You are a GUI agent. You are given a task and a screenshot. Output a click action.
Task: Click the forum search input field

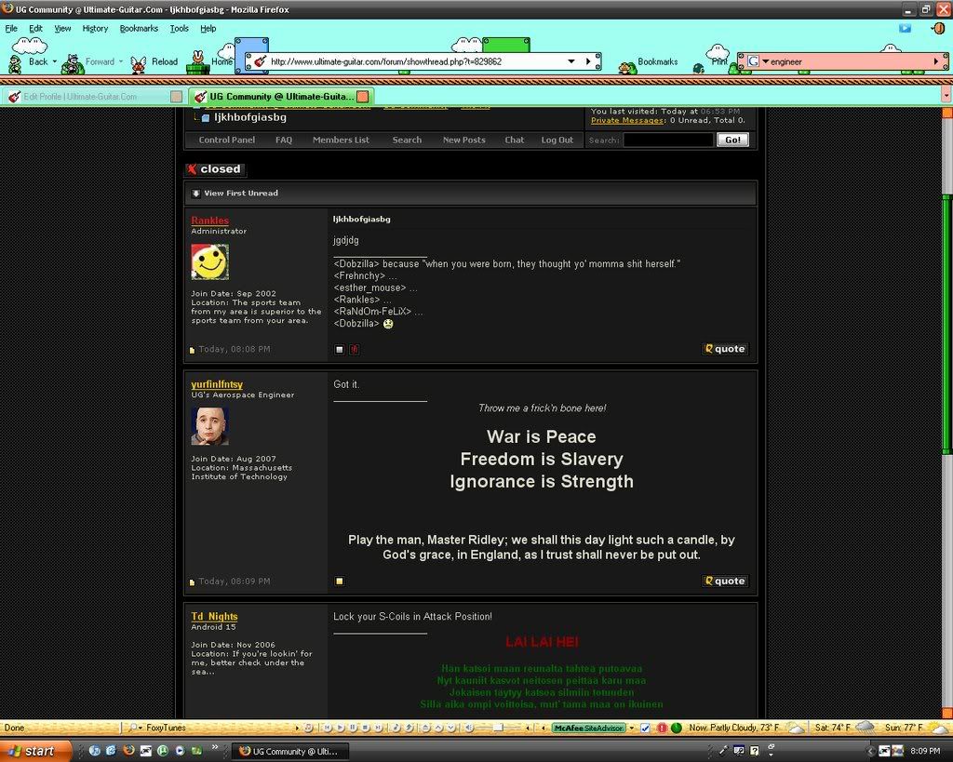(668, 140)
